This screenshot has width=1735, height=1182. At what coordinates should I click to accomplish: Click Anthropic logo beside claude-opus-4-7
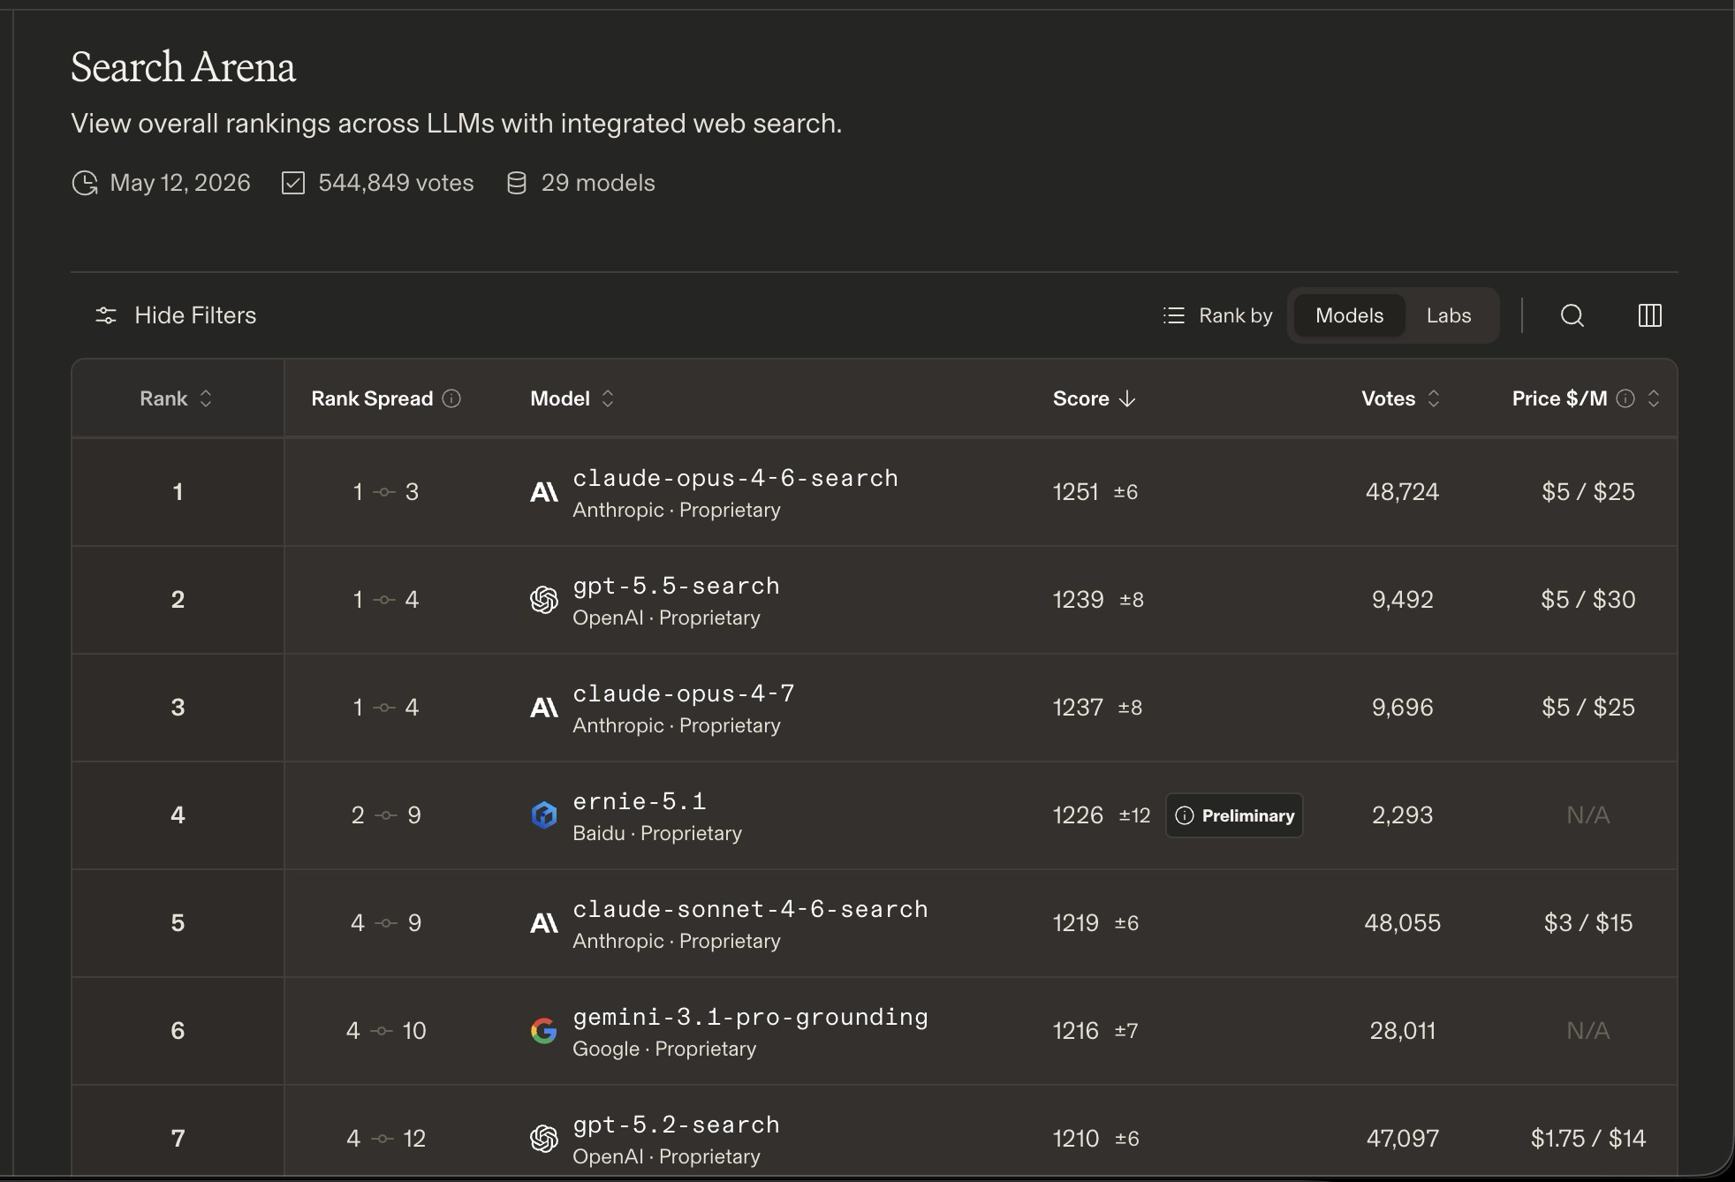click(544, 708)
